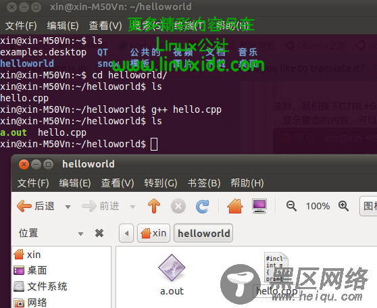Screen dimensions: 377x308
Task: Open the Forward history dropdown arrow
Action: point(132,207)
